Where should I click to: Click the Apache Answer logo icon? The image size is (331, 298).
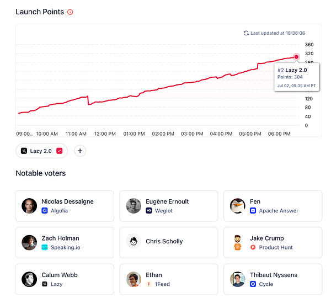253,211
